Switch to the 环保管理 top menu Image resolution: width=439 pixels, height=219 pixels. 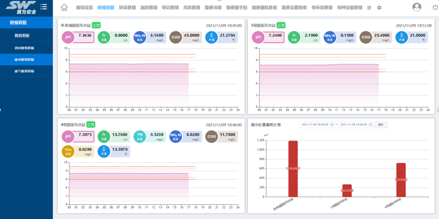point(127,8)
